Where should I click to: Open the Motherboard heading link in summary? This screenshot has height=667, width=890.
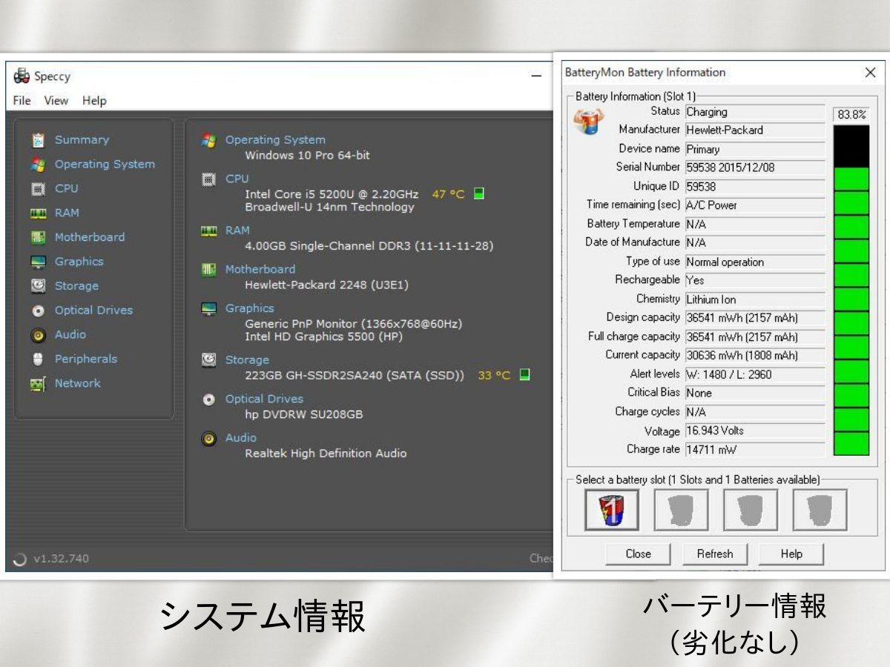click(260, 270)
